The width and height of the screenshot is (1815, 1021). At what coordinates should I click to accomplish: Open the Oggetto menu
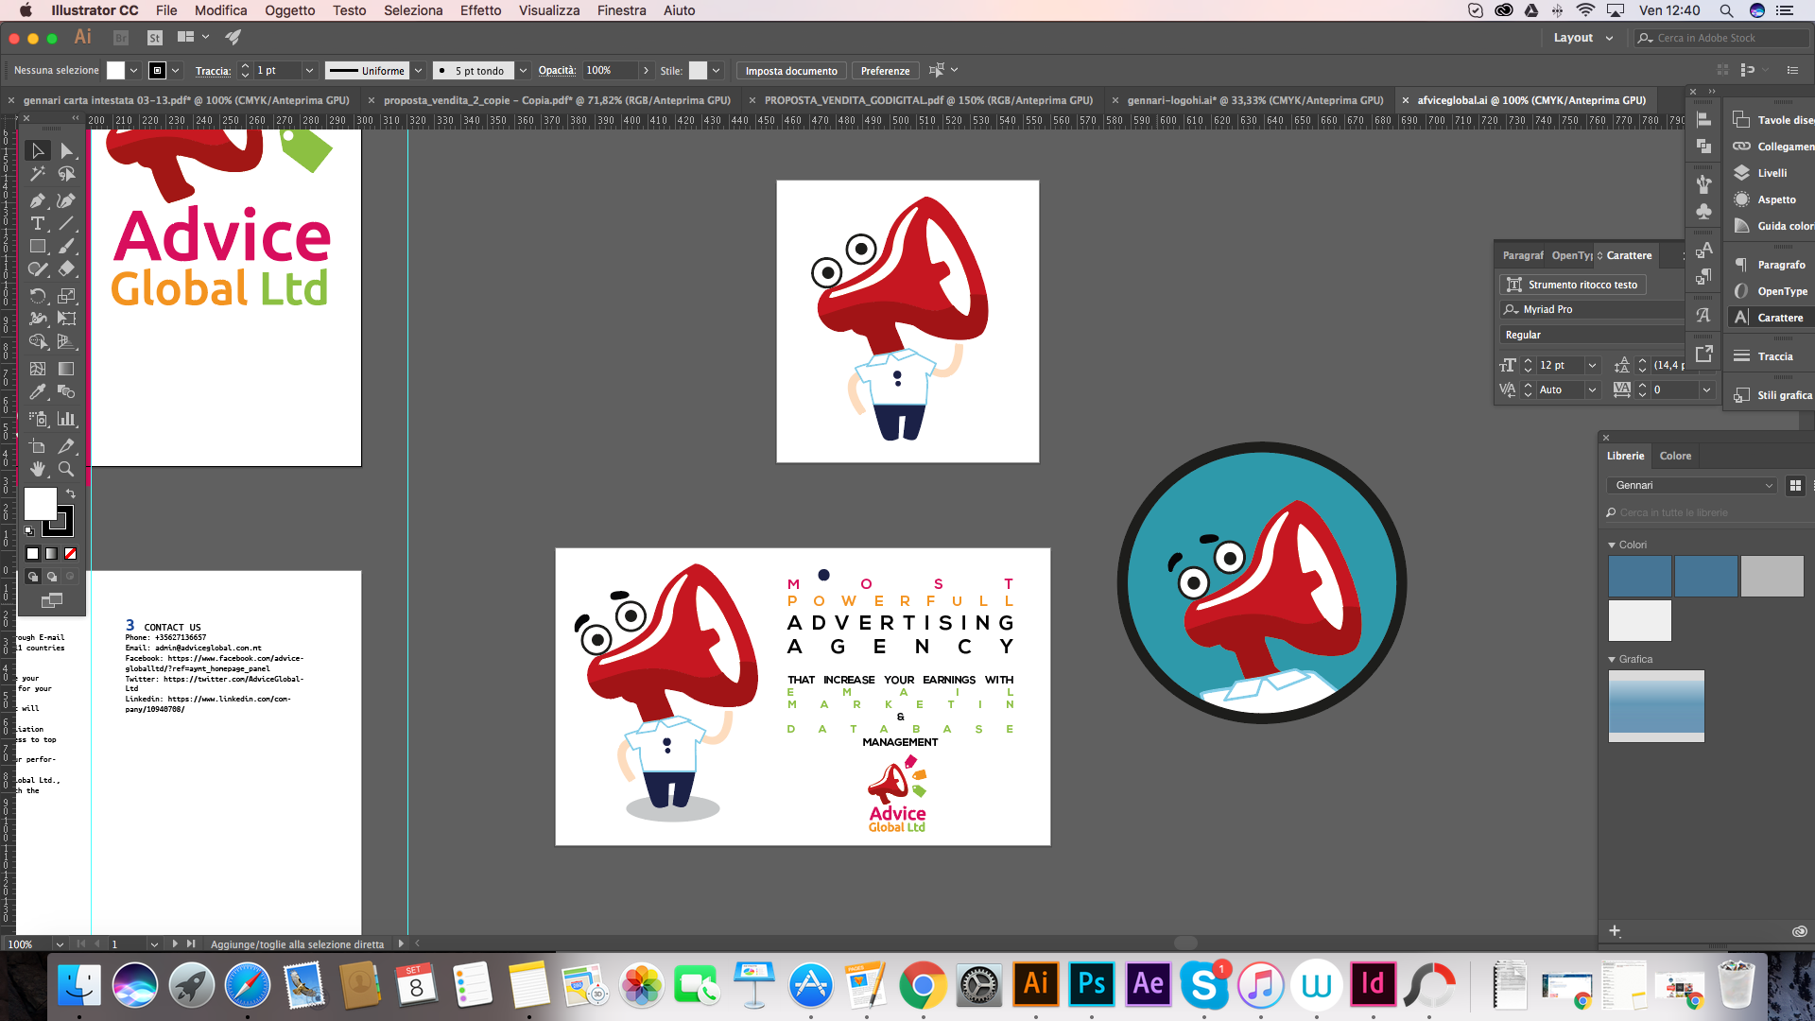pos(289,10)
